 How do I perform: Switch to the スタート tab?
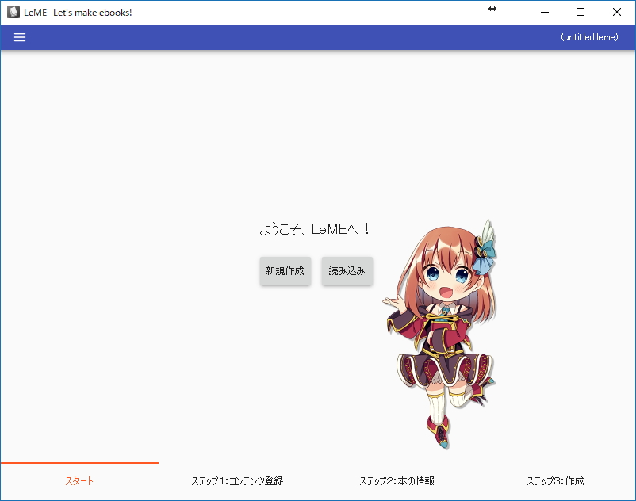[x=79, y=481]
